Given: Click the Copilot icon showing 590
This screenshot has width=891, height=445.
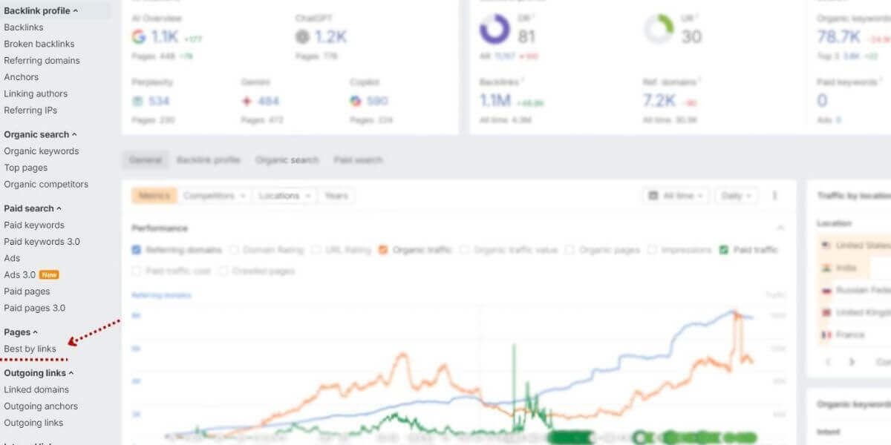Looking at the screenshot, I should pos(356,101).
